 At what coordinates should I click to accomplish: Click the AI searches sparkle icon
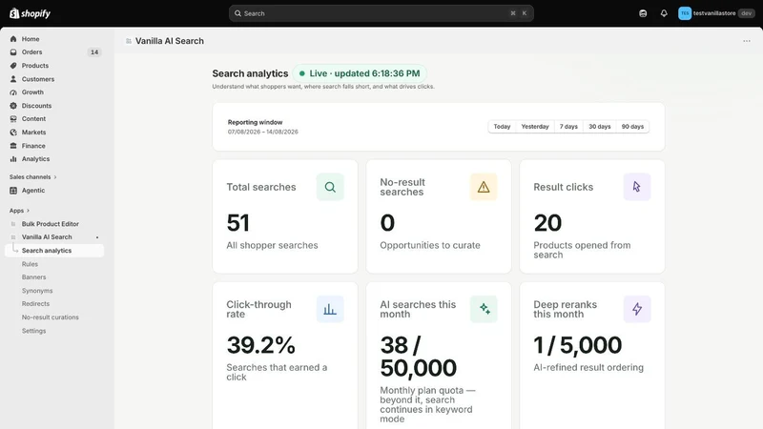click(484, 309)
